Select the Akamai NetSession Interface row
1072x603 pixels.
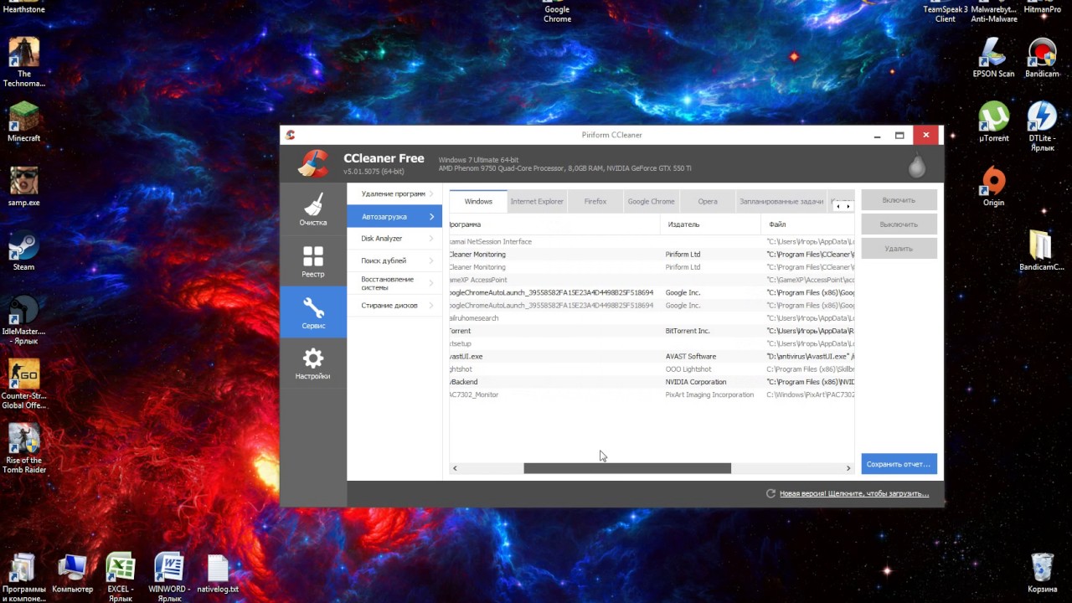coord(652,241)
